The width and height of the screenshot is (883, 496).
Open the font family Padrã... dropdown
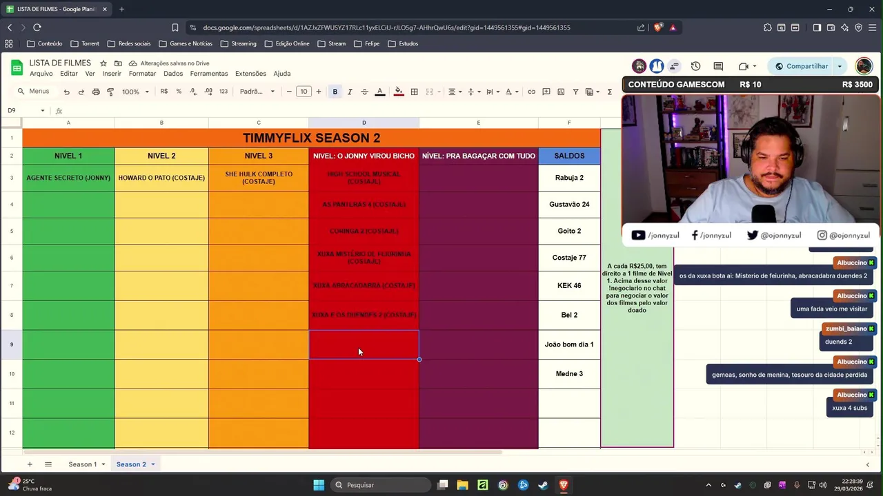[x=257, y=92]
